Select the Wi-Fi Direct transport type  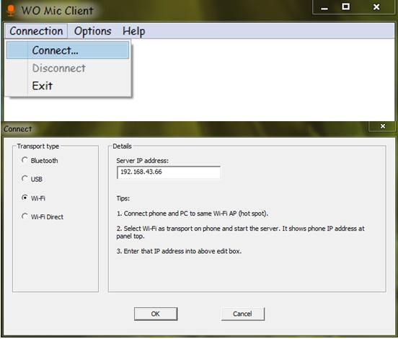click(x=43, y=216)
